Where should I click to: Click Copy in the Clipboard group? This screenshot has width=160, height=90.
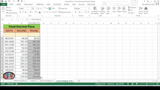coord(9,10)
